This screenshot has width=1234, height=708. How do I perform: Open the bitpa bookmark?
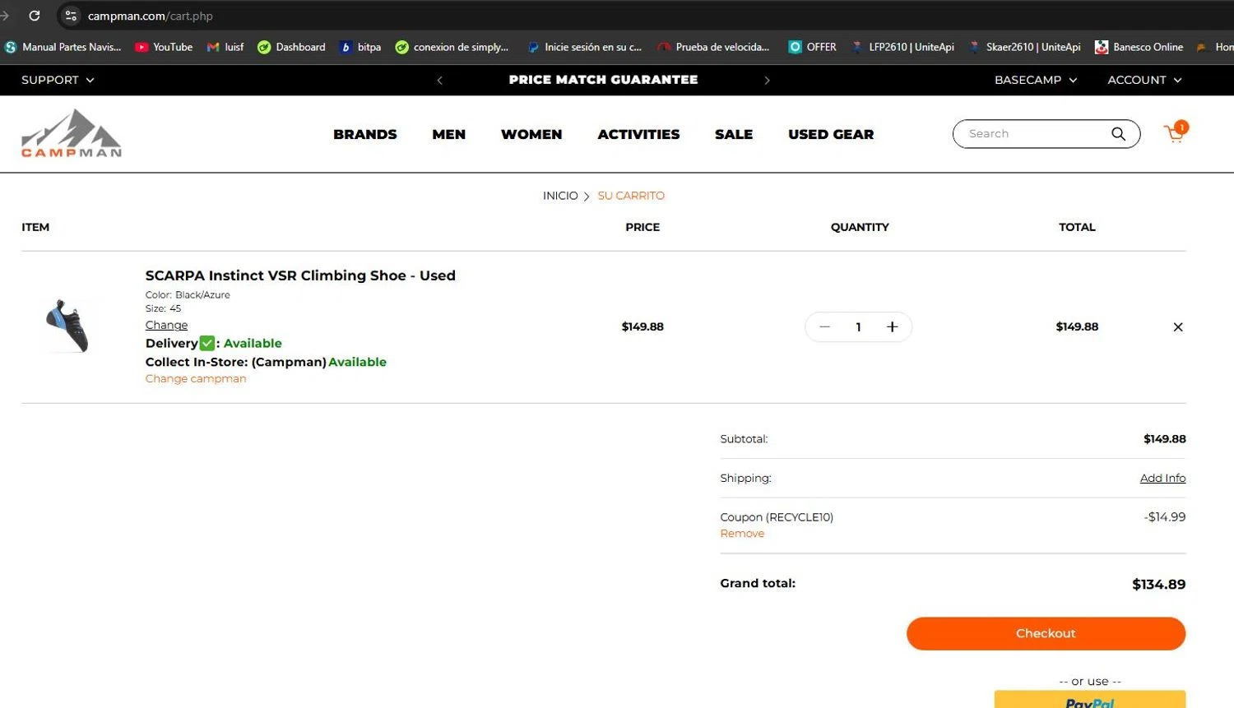(360, 47)
